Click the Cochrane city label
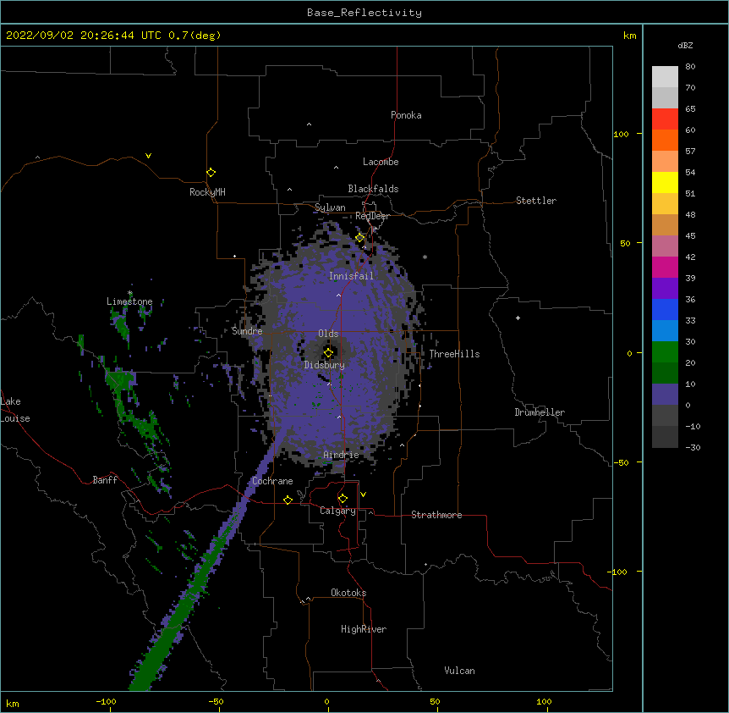729x713 pixels. point(272,481)
